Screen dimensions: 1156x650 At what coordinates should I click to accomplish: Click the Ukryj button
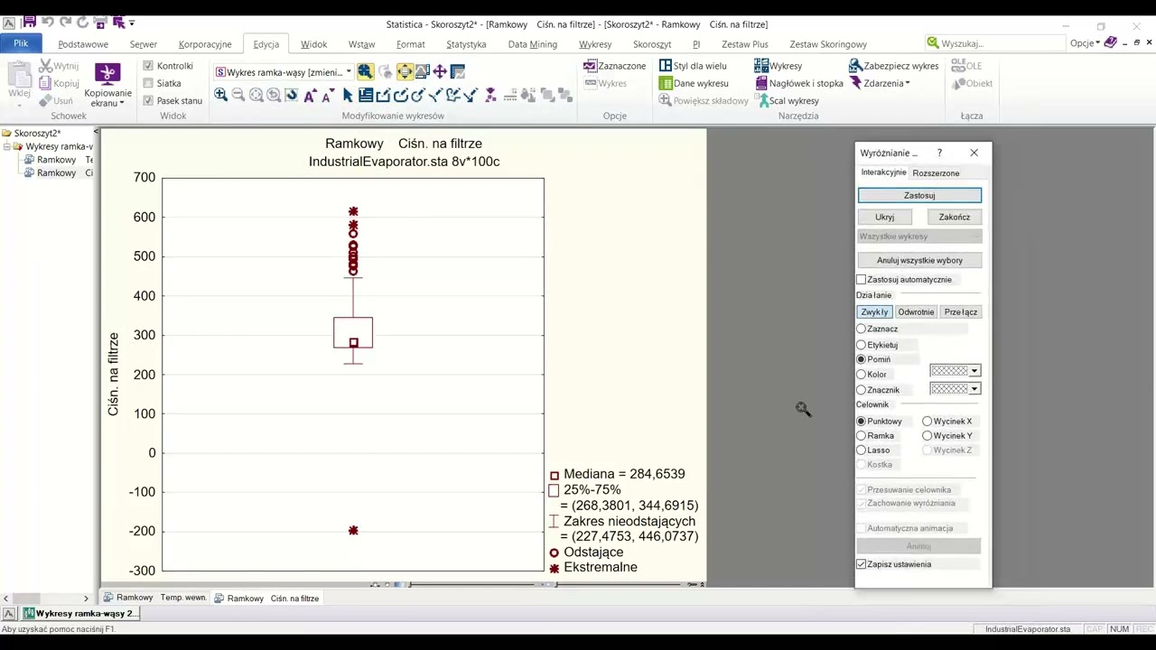click(x=884, y=217)
